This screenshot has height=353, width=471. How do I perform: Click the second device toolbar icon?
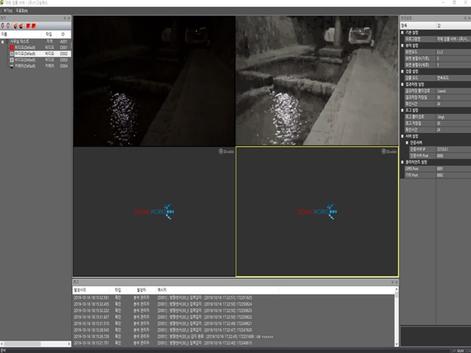[8, 26]
